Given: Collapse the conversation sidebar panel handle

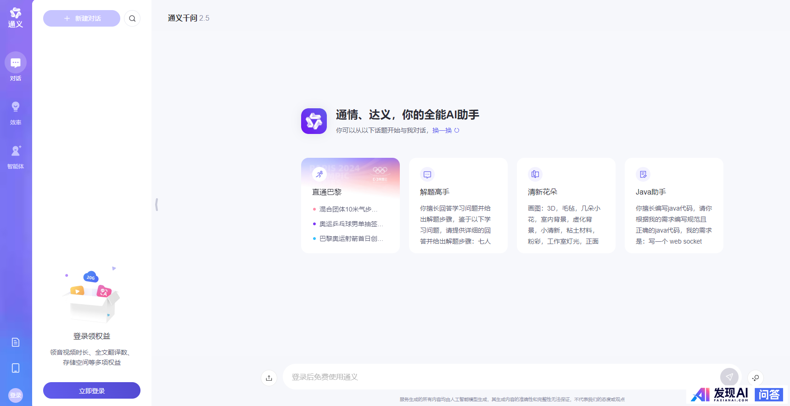Looking at the screenshot, I should coord(157,205).
